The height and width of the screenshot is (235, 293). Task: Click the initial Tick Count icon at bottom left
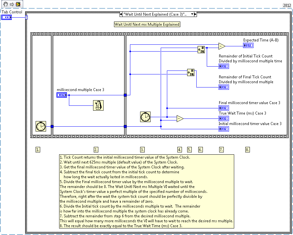click(41, 126)
